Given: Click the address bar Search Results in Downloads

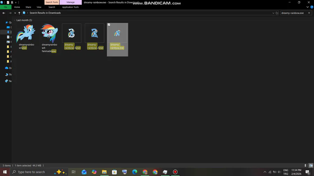Looking at the screenshot, I should pyautogui.click(x=45, y=13).
